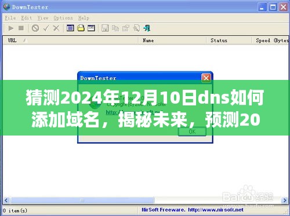Click the floppy disk save icon
Screen dimensions: 290x216
click(105, 28)
